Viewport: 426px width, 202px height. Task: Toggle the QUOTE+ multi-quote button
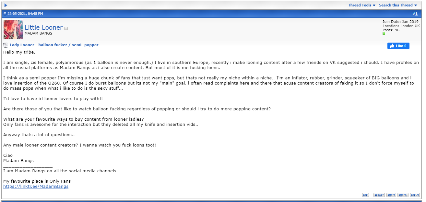403,195
